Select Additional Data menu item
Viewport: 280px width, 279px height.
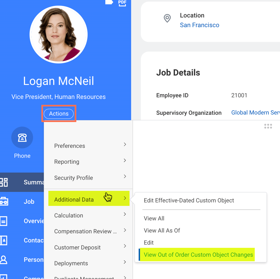click(x=89, y=198)
